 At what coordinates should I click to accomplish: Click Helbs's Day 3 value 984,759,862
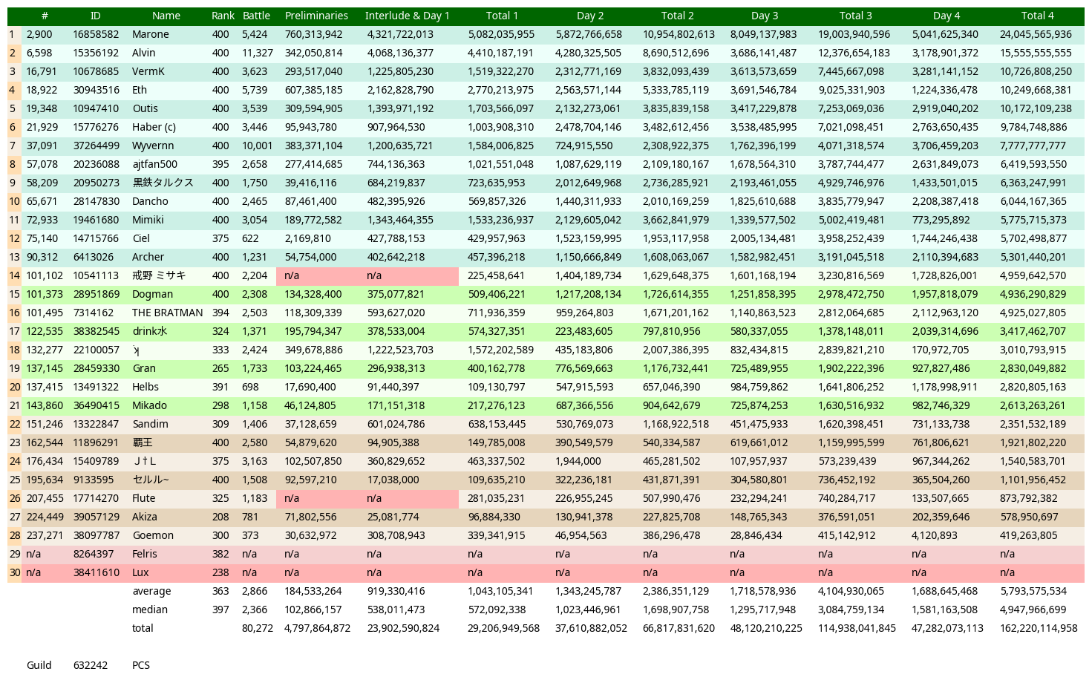[x=759, y=387]
